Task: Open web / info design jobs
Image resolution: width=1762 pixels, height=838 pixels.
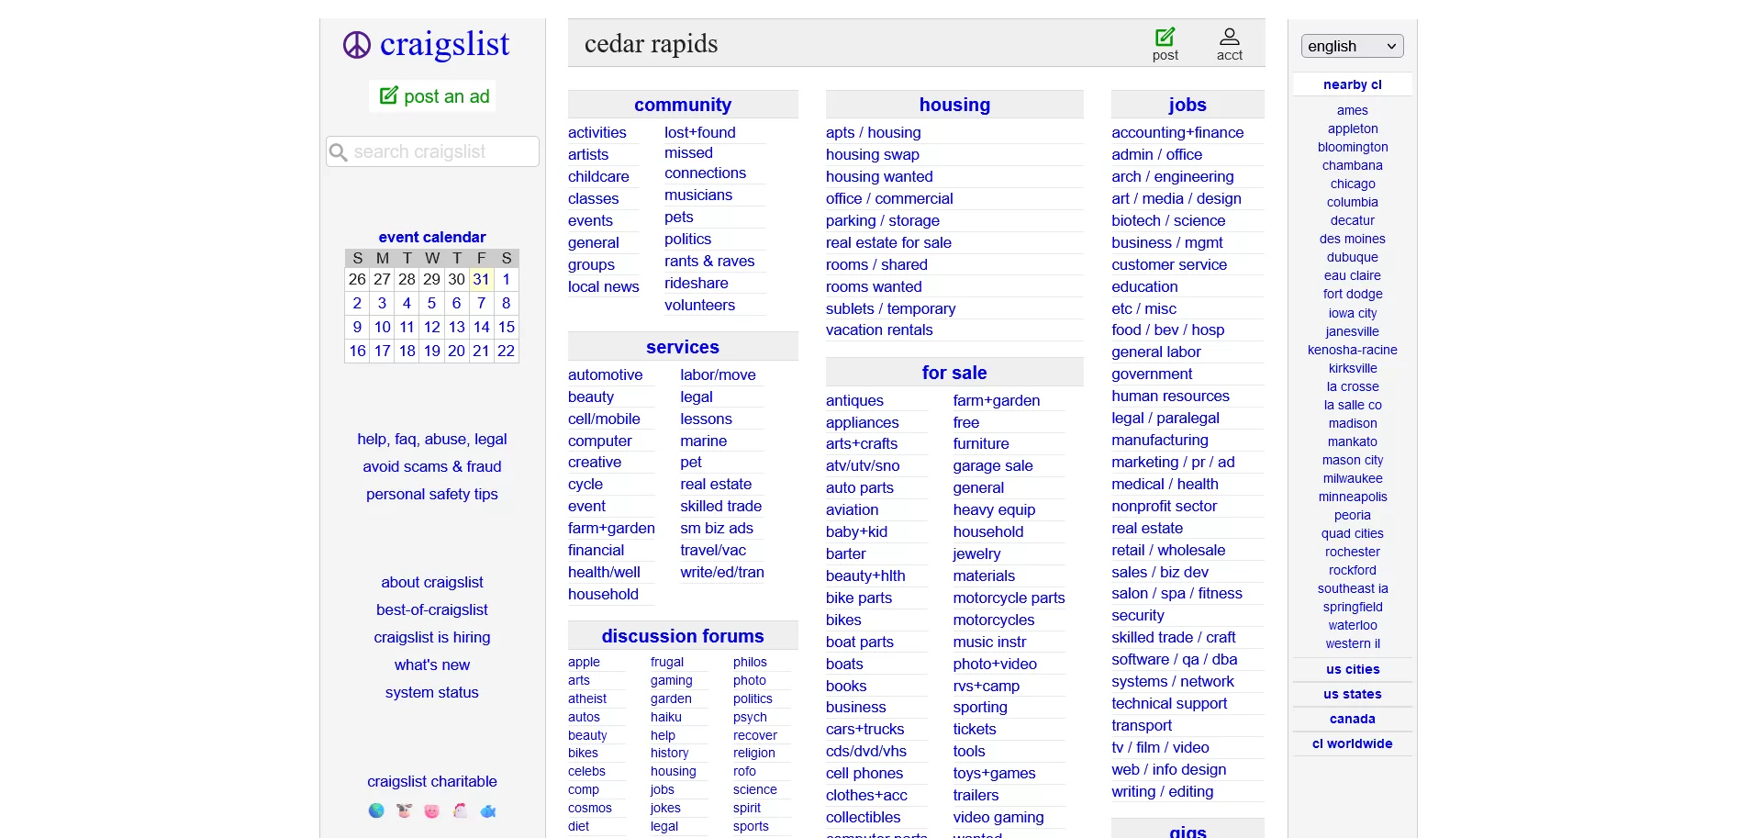Action: pyautogui.click(x=1168, y=769)
